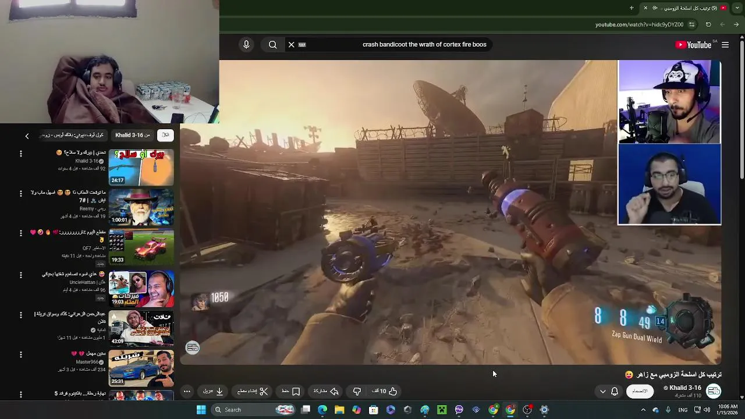Open the 19:03 UncleHattan video thumbnail
Viewport: 745px width, 419px height.
(x=141, y=289)
